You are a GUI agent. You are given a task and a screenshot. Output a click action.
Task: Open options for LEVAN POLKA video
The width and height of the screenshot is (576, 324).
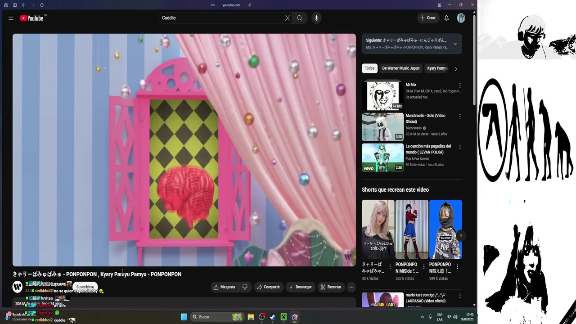click(460, 147)
